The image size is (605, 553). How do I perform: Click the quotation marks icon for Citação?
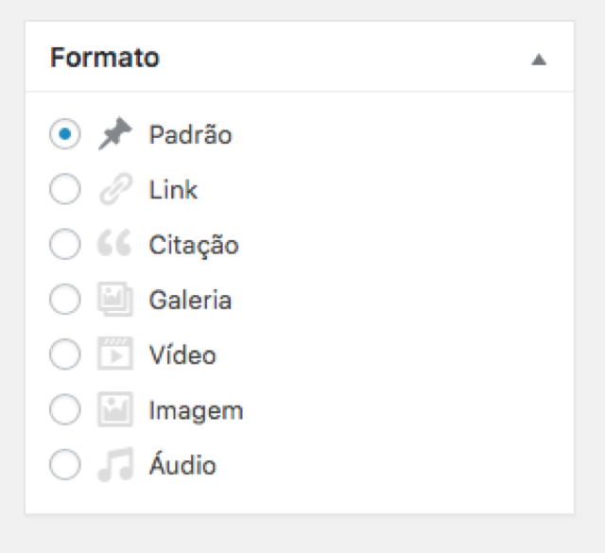[113, 246]
